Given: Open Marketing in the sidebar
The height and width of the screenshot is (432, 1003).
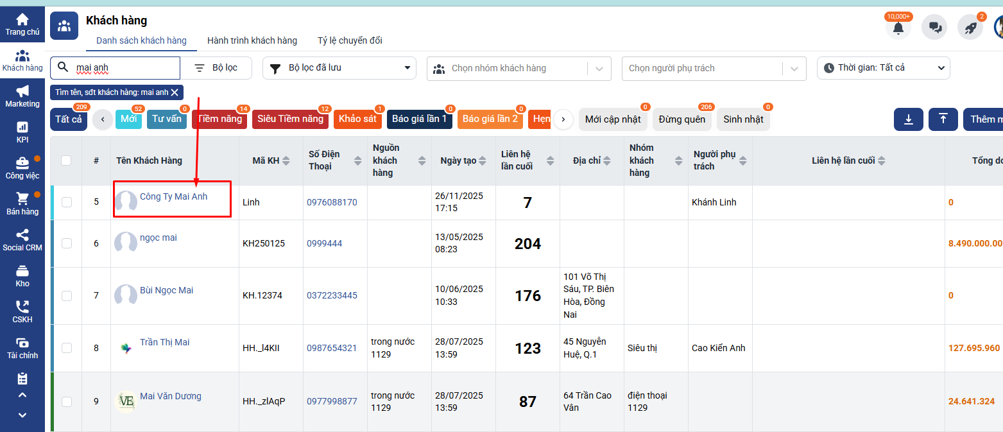Looking at the screenshot, I should point(22,96).
